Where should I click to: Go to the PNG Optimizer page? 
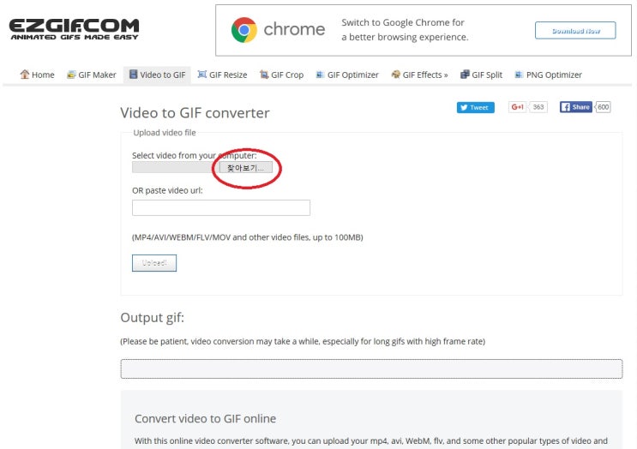(x=549, y=75)
